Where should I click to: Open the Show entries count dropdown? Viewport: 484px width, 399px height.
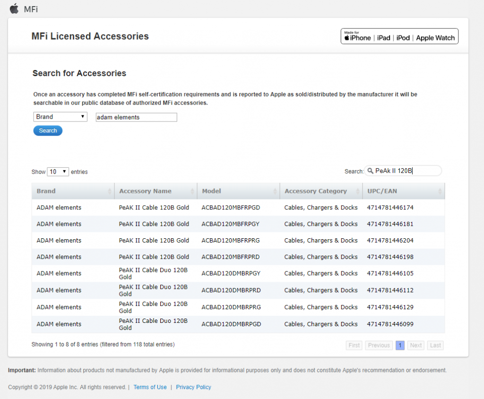(x=58, y=172)
